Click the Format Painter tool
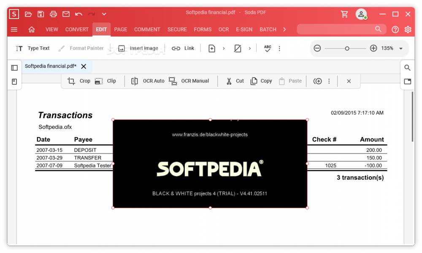The height and width of the screenshot is (253, 422). 81,48
